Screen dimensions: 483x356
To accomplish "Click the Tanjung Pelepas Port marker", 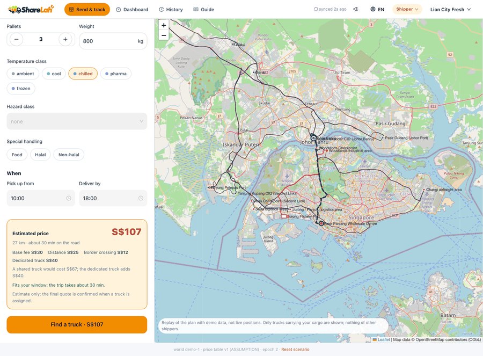I will pyautogui.click(x=209, y=187).
